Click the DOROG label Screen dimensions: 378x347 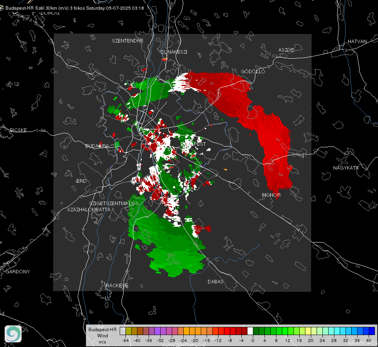(x=50, y=13)
